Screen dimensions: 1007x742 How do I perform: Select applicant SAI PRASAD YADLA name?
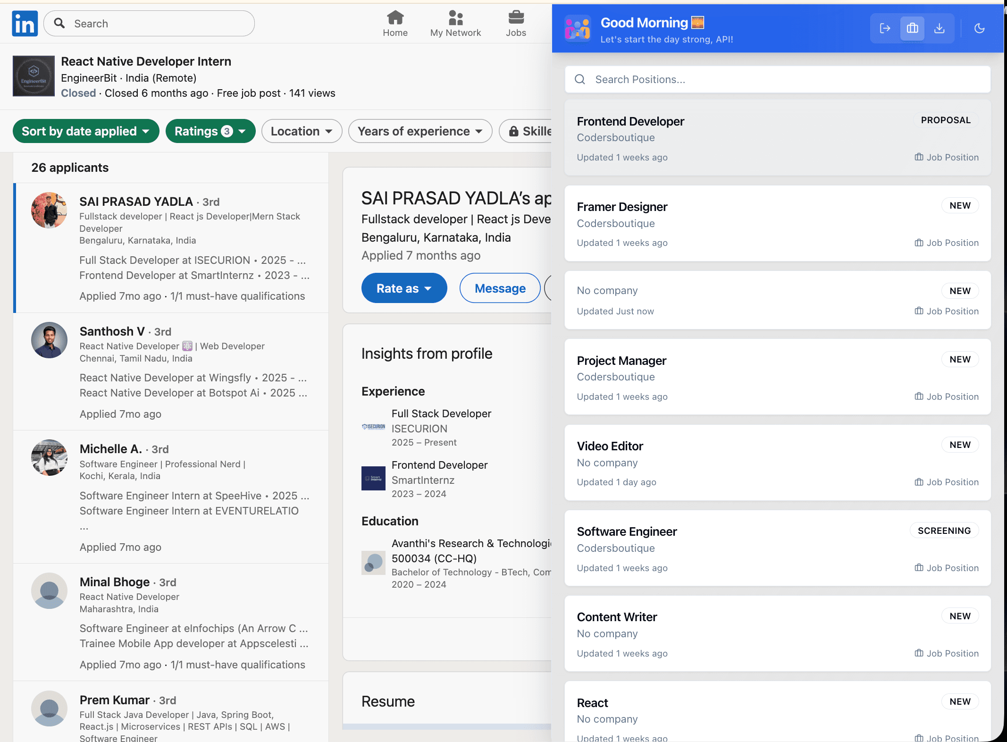pos(136,202)
